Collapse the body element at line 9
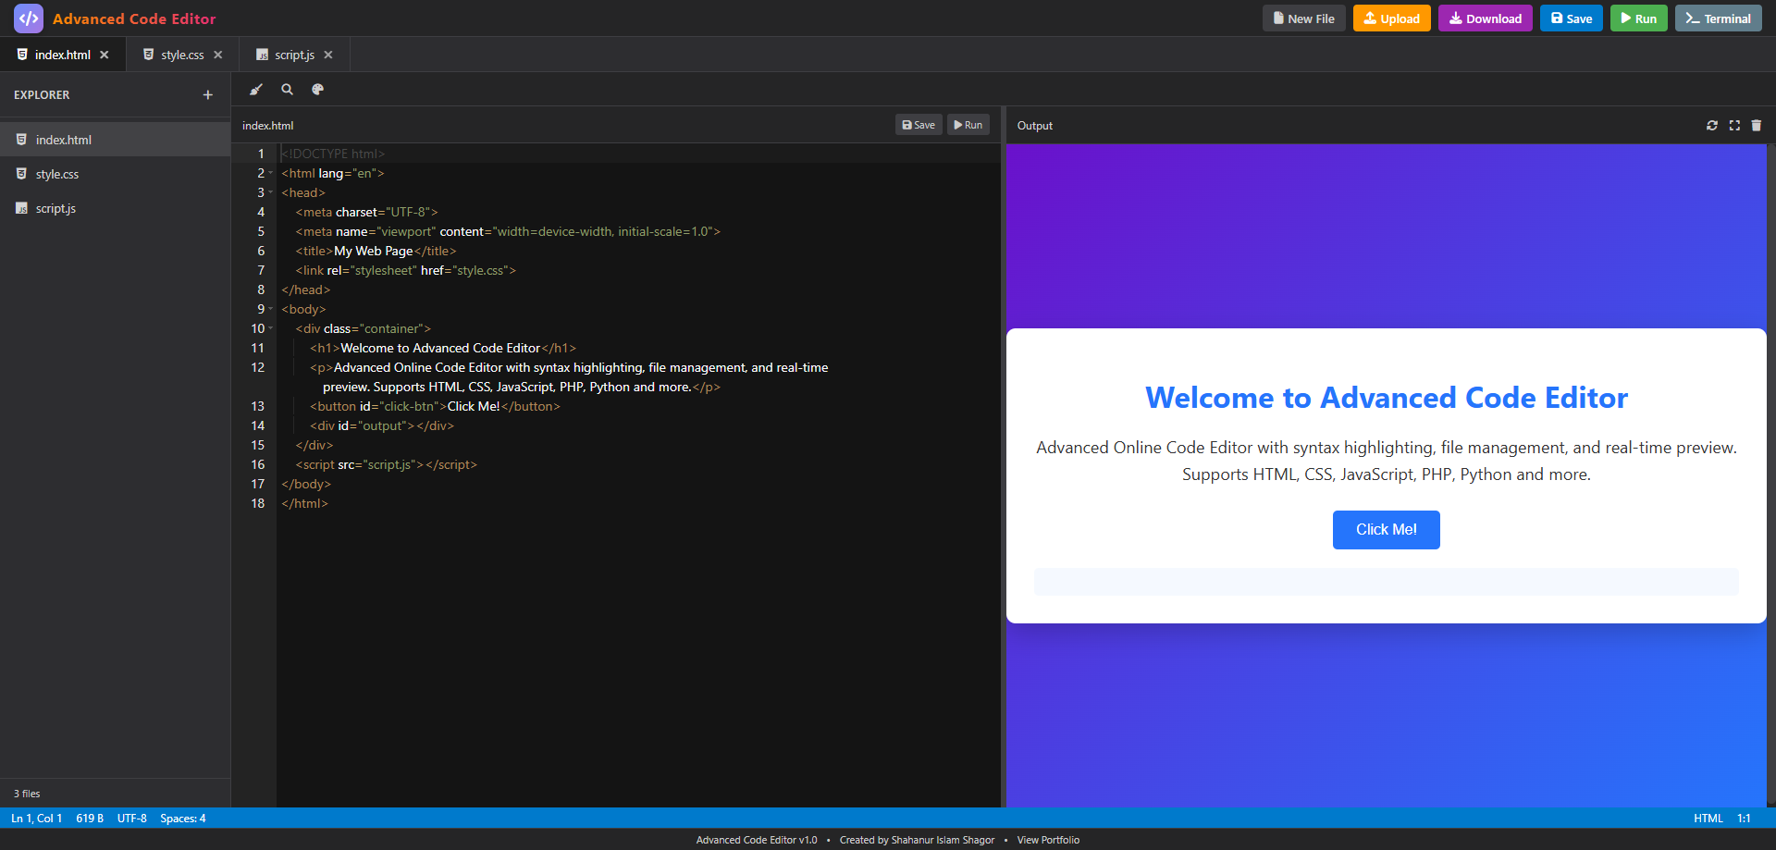 (268, 309)
